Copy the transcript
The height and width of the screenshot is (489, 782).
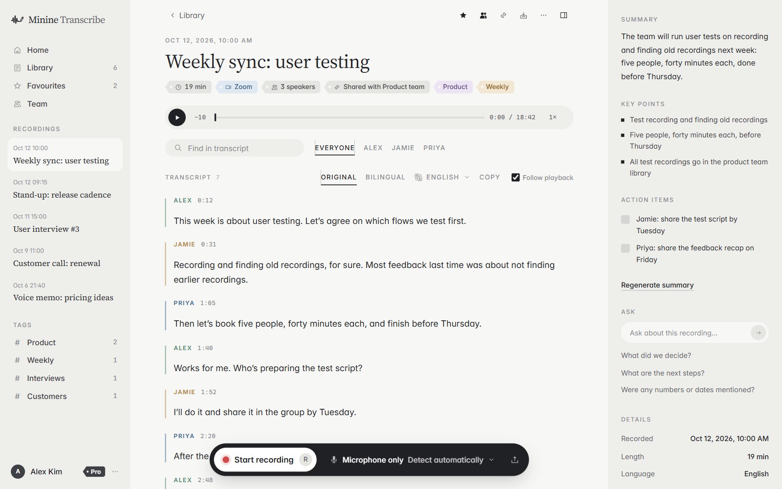point(489,177)
